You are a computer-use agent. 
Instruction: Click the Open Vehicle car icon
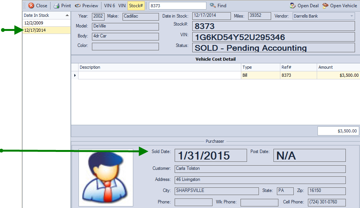tap(325, 6)
